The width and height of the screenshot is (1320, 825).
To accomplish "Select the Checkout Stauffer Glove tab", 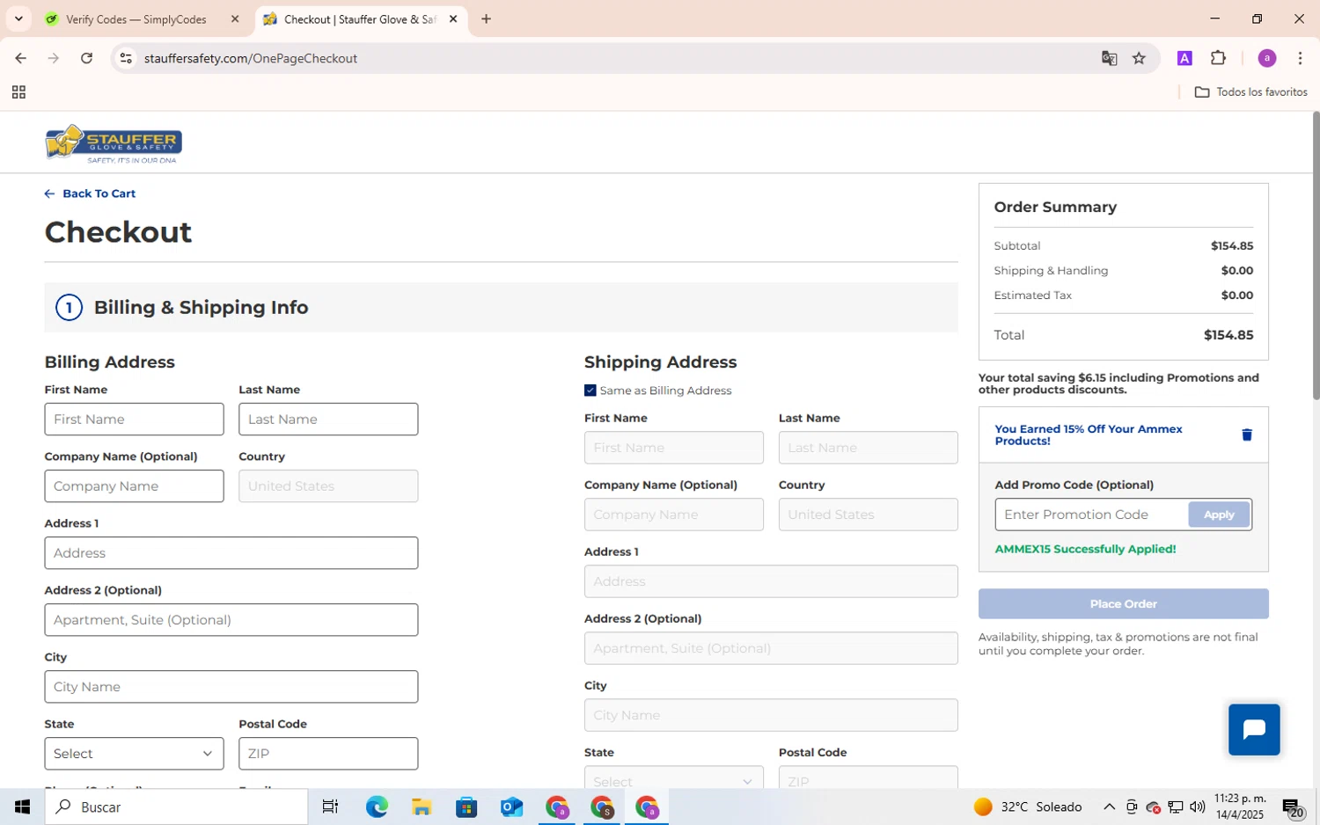I will click(x=361, y=18).
